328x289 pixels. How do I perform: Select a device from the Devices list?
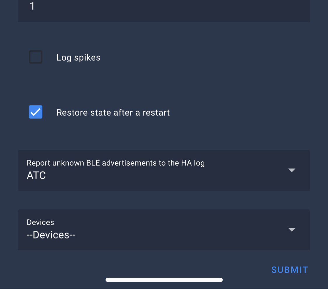[x=164, y=230]
